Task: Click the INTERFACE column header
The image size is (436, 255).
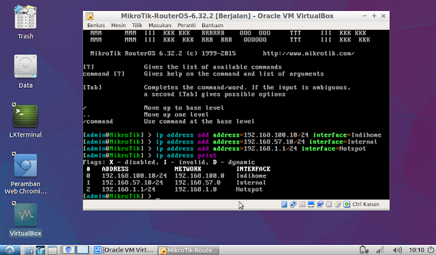Action: tap(253, 169)
